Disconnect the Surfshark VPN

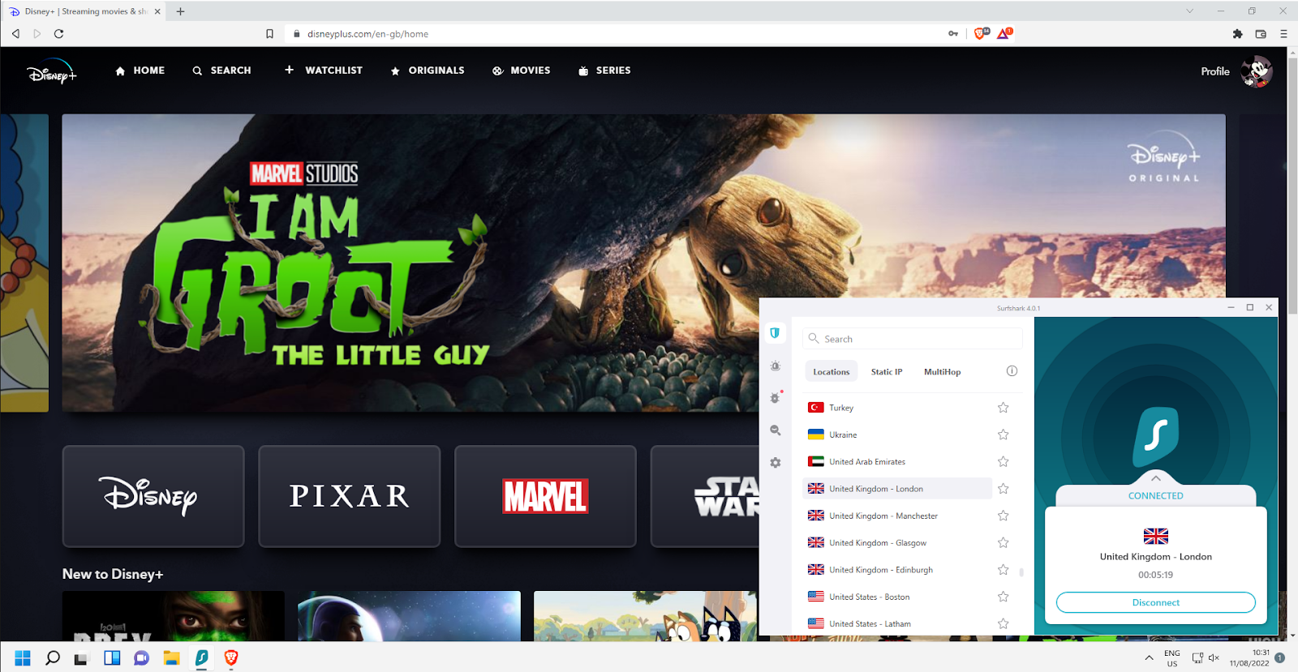point(1156,602)
